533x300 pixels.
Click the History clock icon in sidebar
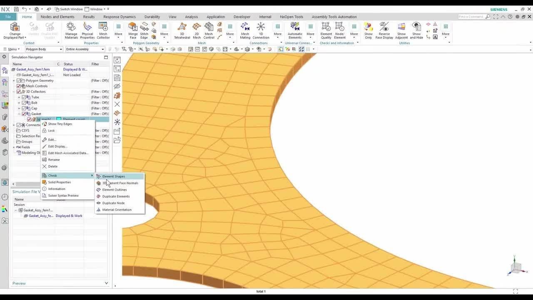(x=5, y=197)
